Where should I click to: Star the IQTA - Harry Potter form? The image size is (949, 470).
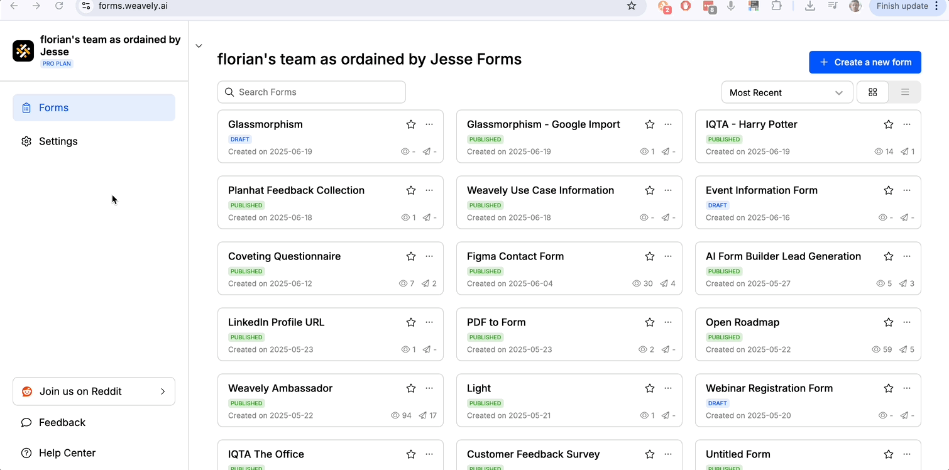click(x=889, y=124)
